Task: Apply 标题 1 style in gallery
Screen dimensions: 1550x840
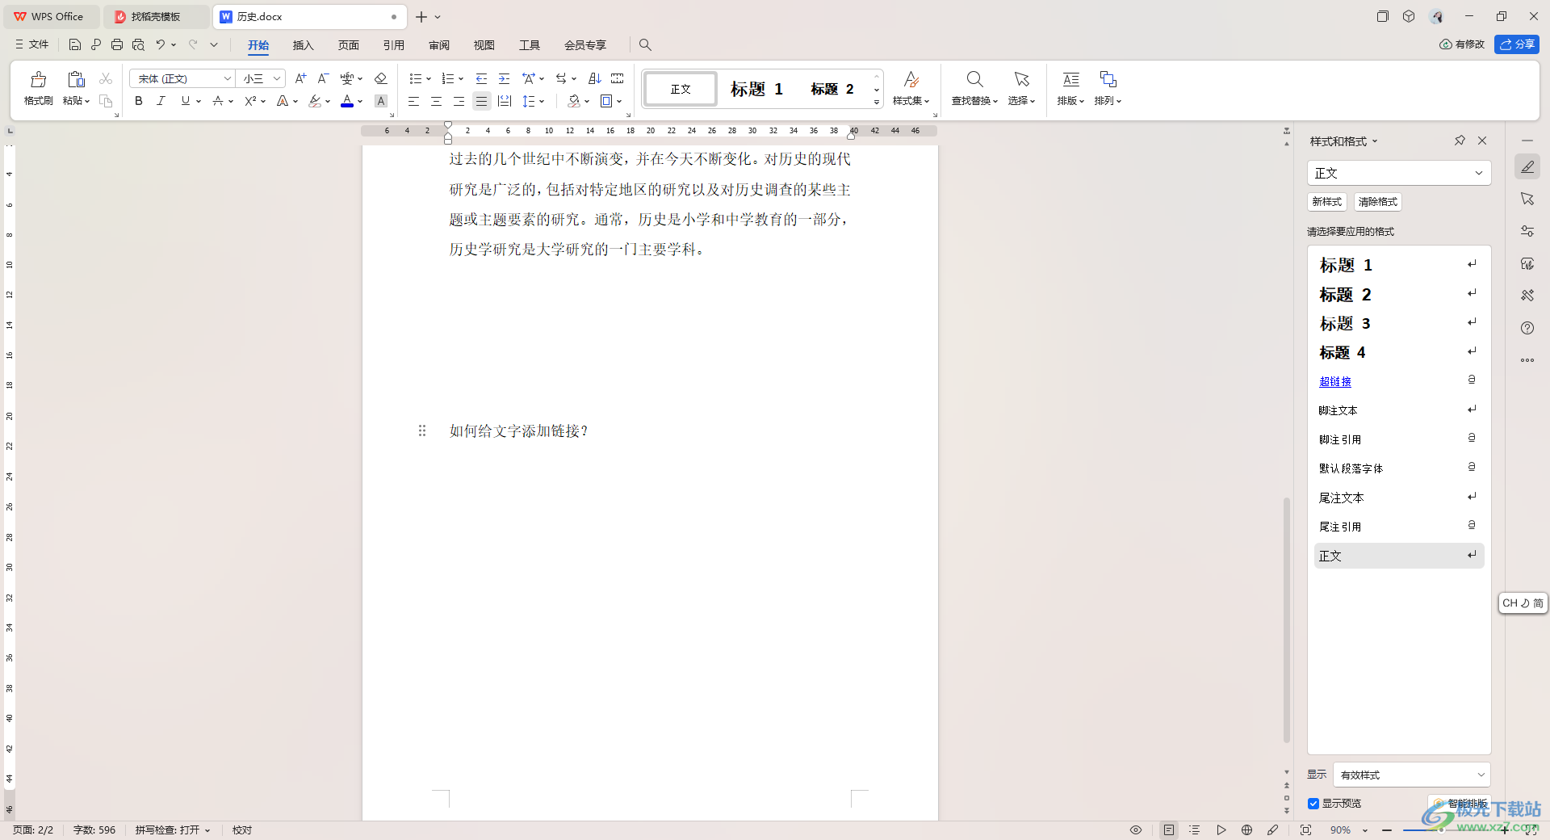Action: click(756, 89)
